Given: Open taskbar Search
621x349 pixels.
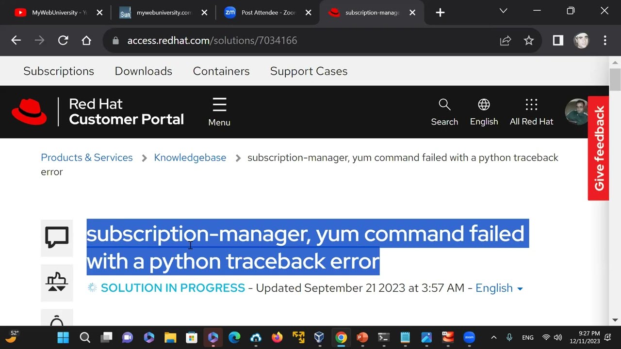Looking at the screenshot, I should tap(85, 337).
